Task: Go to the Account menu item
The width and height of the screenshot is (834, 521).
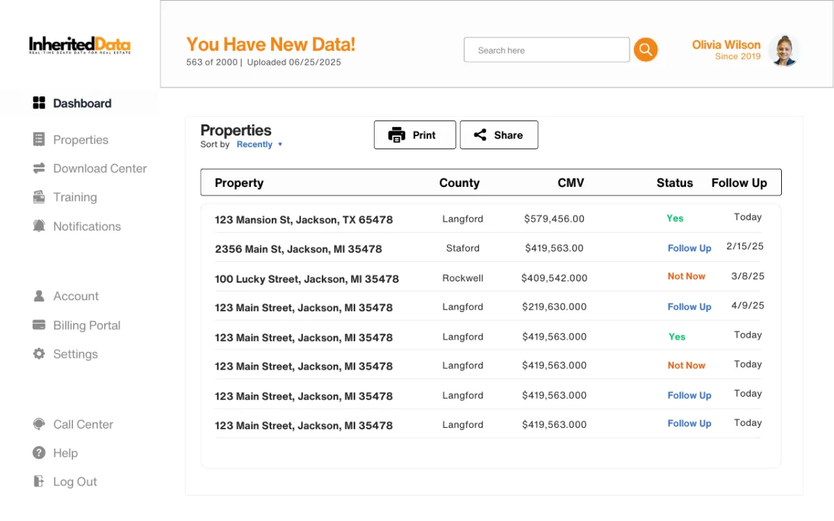Action: point(76,296)
